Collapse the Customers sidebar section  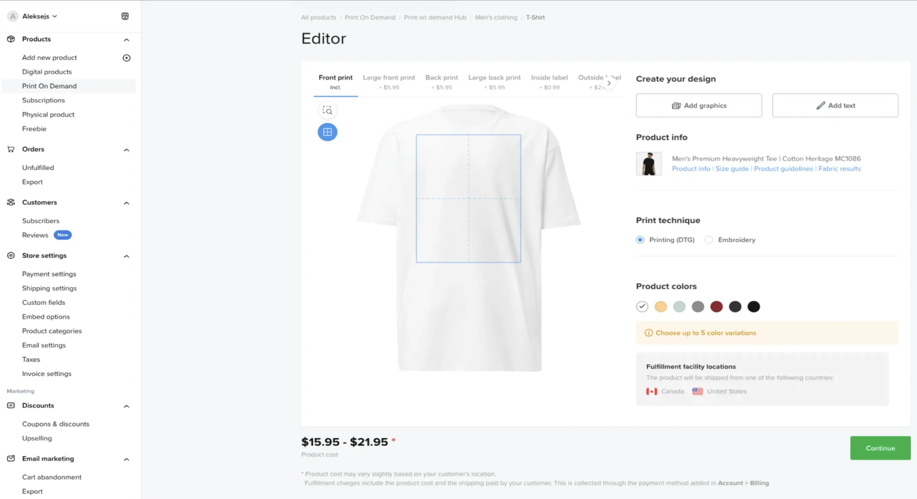click(127, 203)
